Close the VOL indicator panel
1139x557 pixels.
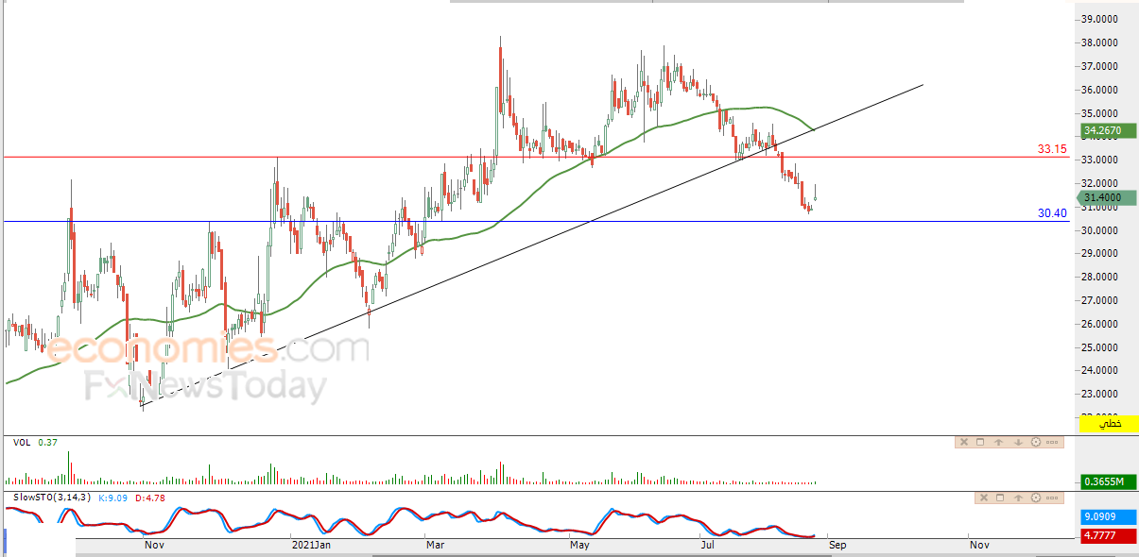pos(964,442)
